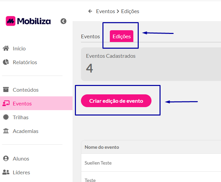Click the back arrow next to Eventos

90,11
